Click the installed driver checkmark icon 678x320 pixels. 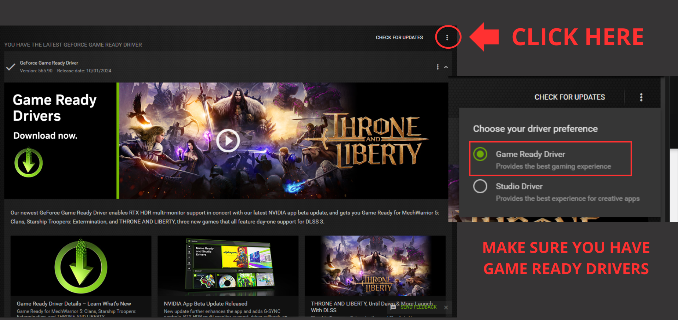[x=11, y=67]
